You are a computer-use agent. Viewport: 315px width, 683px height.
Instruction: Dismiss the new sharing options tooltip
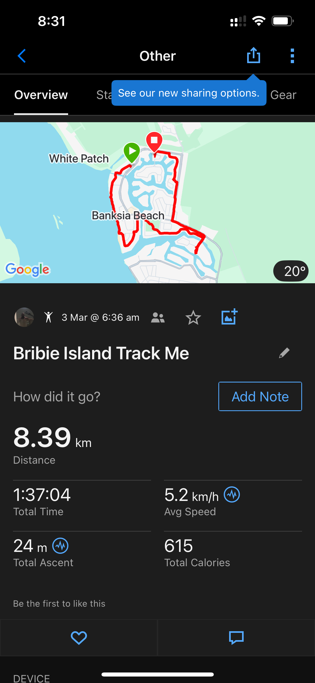188,93
